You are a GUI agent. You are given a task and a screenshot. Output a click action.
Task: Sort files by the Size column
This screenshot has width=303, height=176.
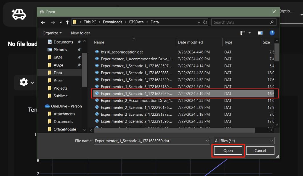point(266,42)
